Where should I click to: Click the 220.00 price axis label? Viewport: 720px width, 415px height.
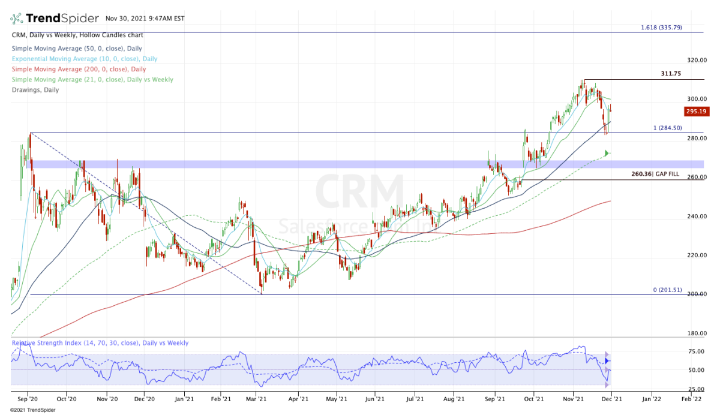coord(697,255)
